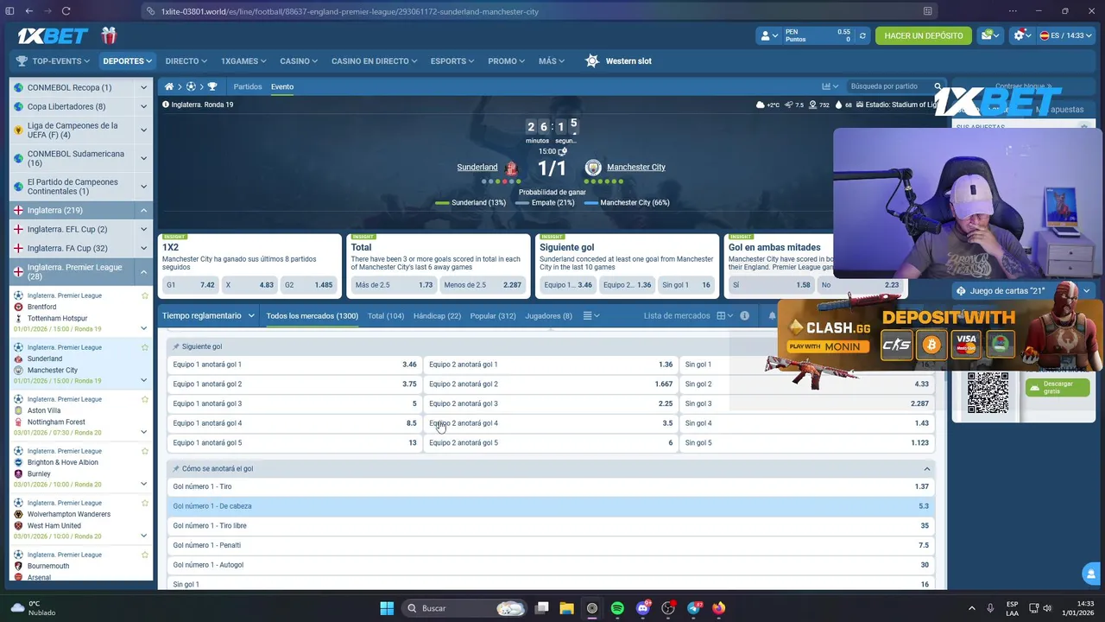Open Firefox from the taskbar
The height and width of the screenshot is (622, 1105).
[x=718, y=608]
